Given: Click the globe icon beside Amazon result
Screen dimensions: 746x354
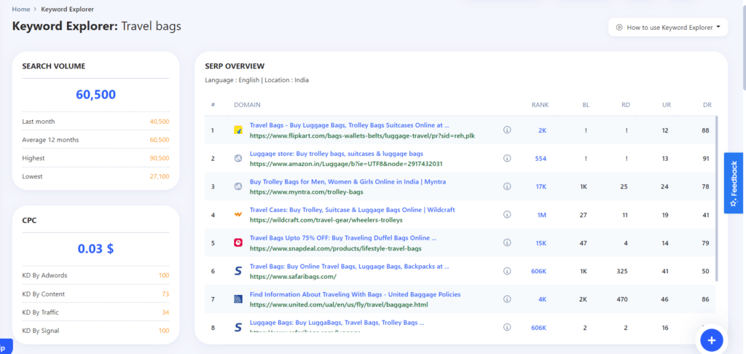Looking at the screenshot, I should click(x=237, y=158).
